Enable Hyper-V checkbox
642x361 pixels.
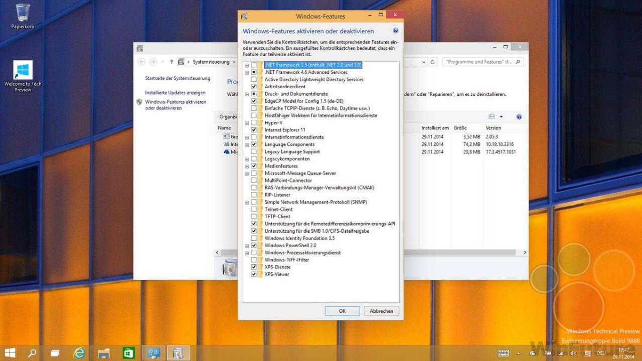pos(254,123)
